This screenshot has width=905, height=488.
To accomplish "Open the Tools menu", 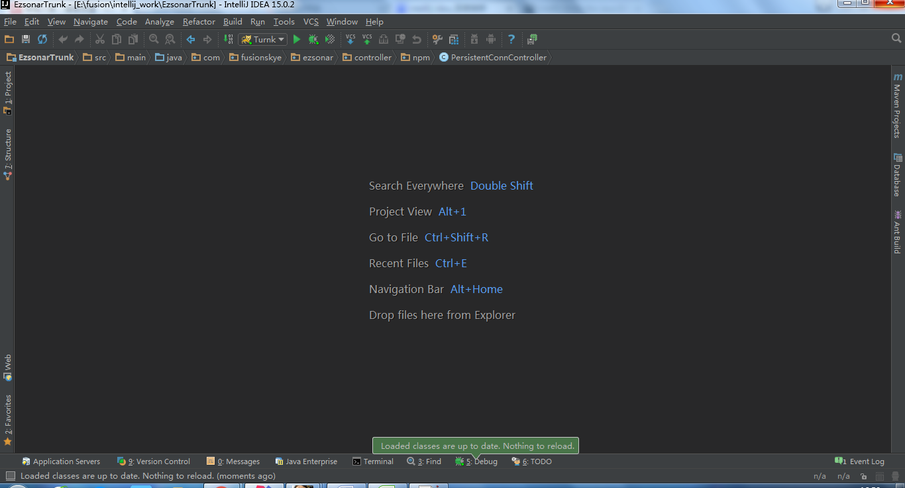I will (x=284, y=22).
